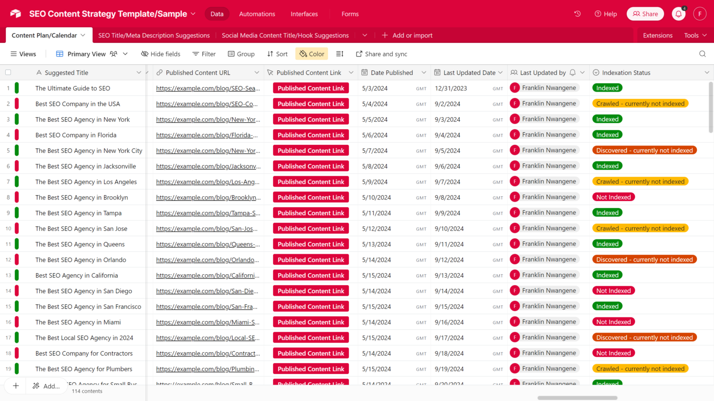Click bell icon in Last Updated by header
Screen dimensions: 714x401
click(573, 73)
